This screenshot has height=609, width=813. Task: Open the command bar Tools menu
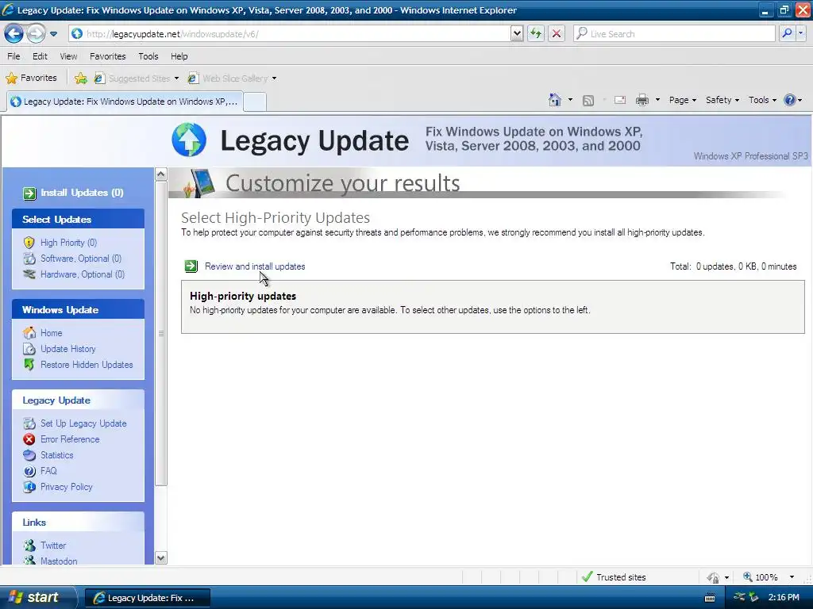point(762,100)
